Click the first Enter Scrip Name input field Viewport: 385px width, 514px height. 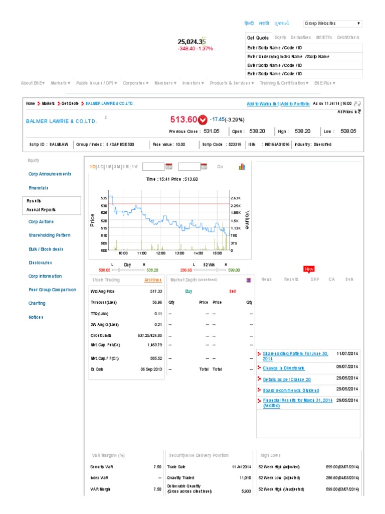(x=304, y=48)
